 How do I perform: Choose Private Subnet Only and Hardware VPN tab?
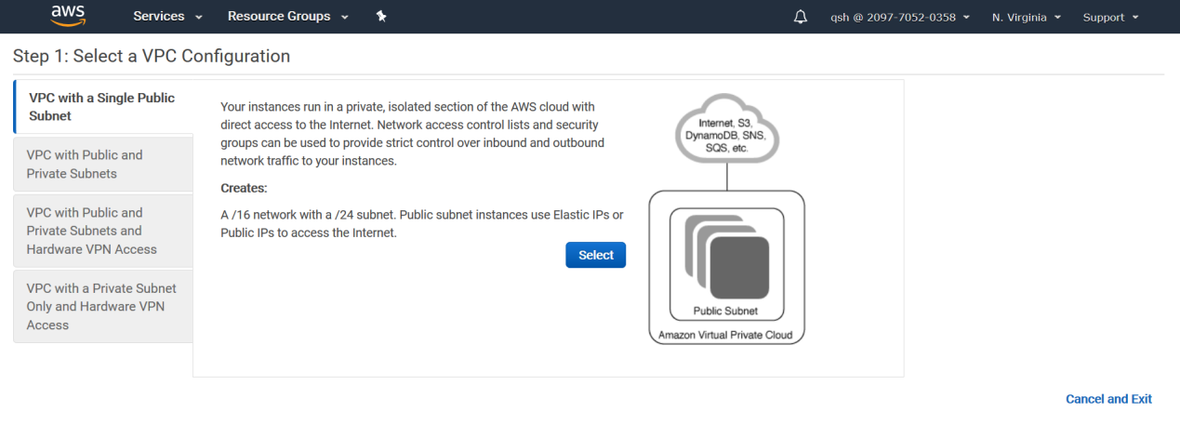coord(103,306)
